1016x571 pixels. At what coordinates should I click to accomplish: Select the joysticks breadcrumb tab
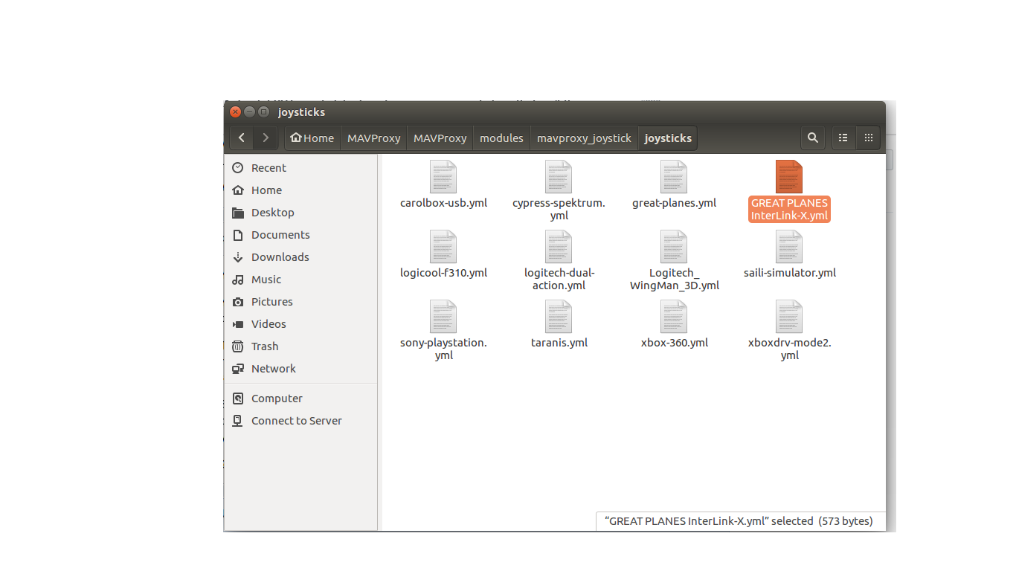(667, 138)
